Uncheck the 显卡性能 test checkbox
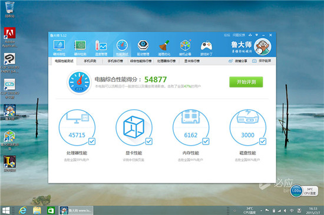 pyautogui.click(x=149, y=142)
